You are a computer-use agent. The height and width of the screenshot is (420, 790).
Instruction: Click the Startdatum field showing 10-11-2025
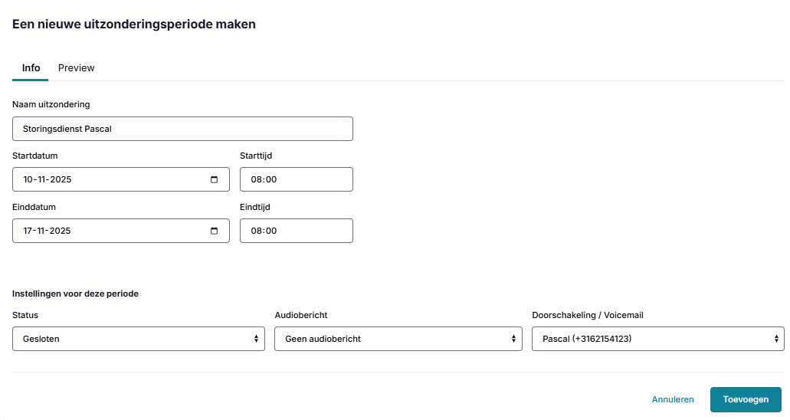coord(121,179)
